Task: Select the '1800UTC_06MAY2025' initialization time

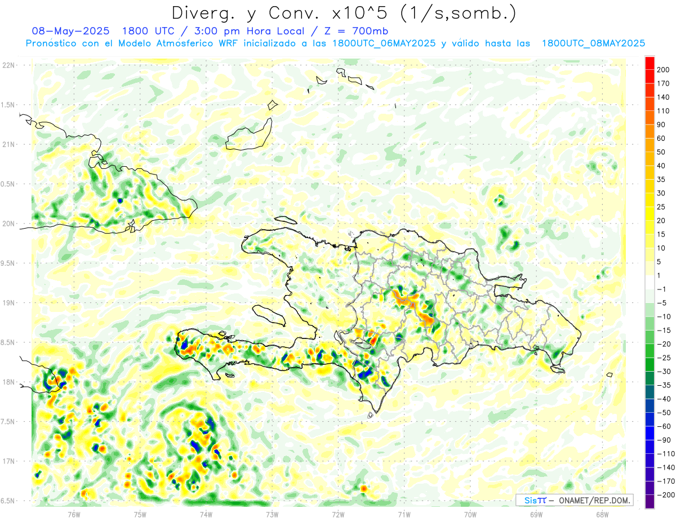Action: [x=384, y=43]
